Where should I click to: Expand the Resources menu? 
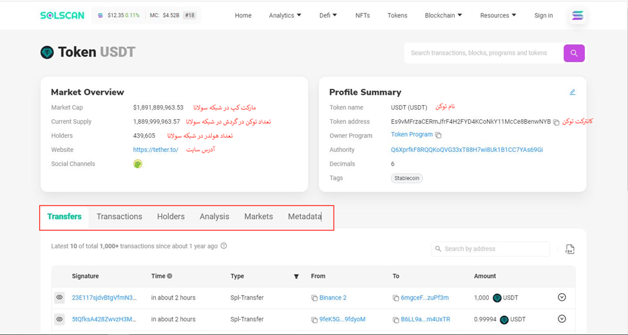coord(499,15)
